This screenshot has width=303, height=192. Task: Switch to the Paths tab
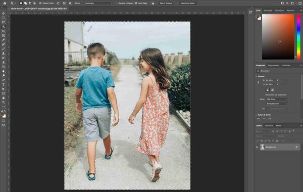coord(278,126)
